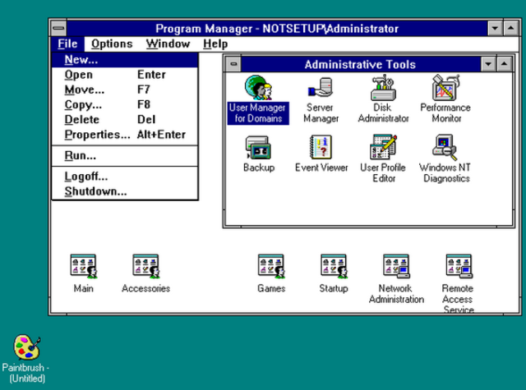
Task: Choose Logoff... from File menu
Action: tap(125, 177)
